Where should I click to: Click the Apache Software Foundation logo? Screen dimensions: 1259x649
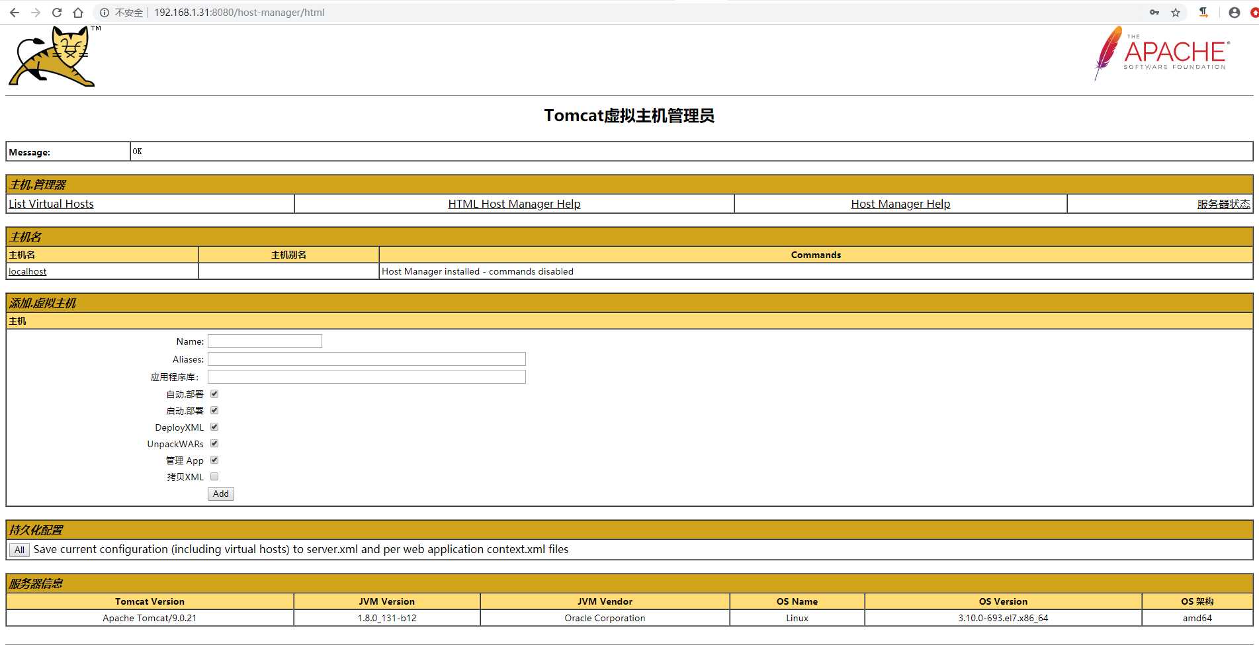tap(1162, 54)
